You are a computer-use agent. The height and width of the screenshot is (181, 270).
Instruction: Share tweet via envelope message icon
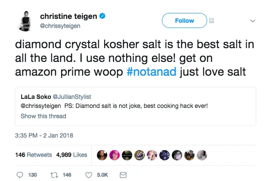click(x=122, y=175)
